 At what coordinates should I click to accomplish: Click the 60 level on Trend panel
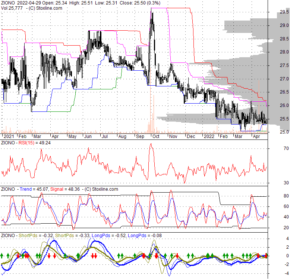(x=286, y=206)
